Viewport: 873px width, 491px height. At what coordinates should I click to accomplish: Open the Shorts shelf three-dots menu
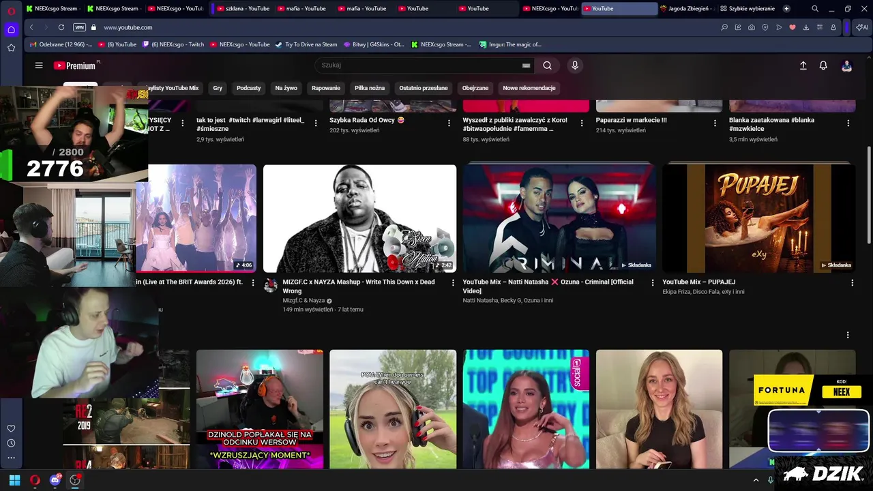point(848,336)
